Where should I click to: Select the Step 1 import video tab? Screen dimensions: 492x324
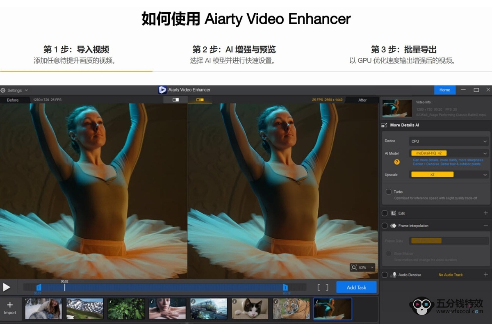76,55
